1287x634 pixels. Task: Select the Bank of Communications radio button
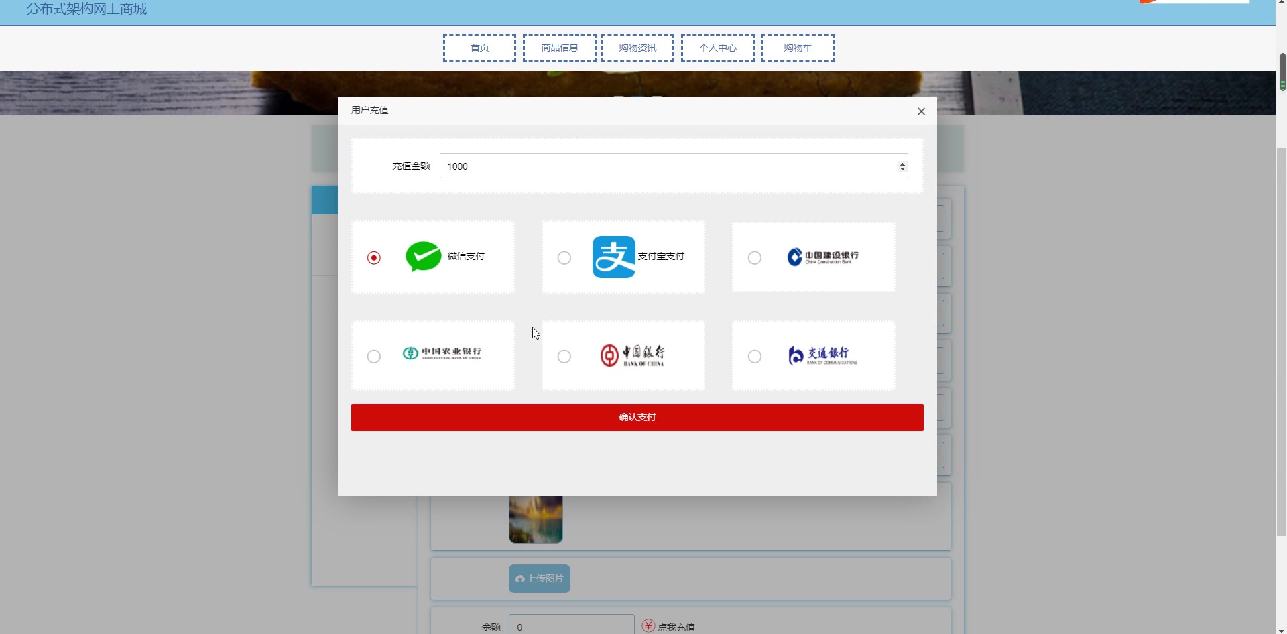[x=755, y=357]
